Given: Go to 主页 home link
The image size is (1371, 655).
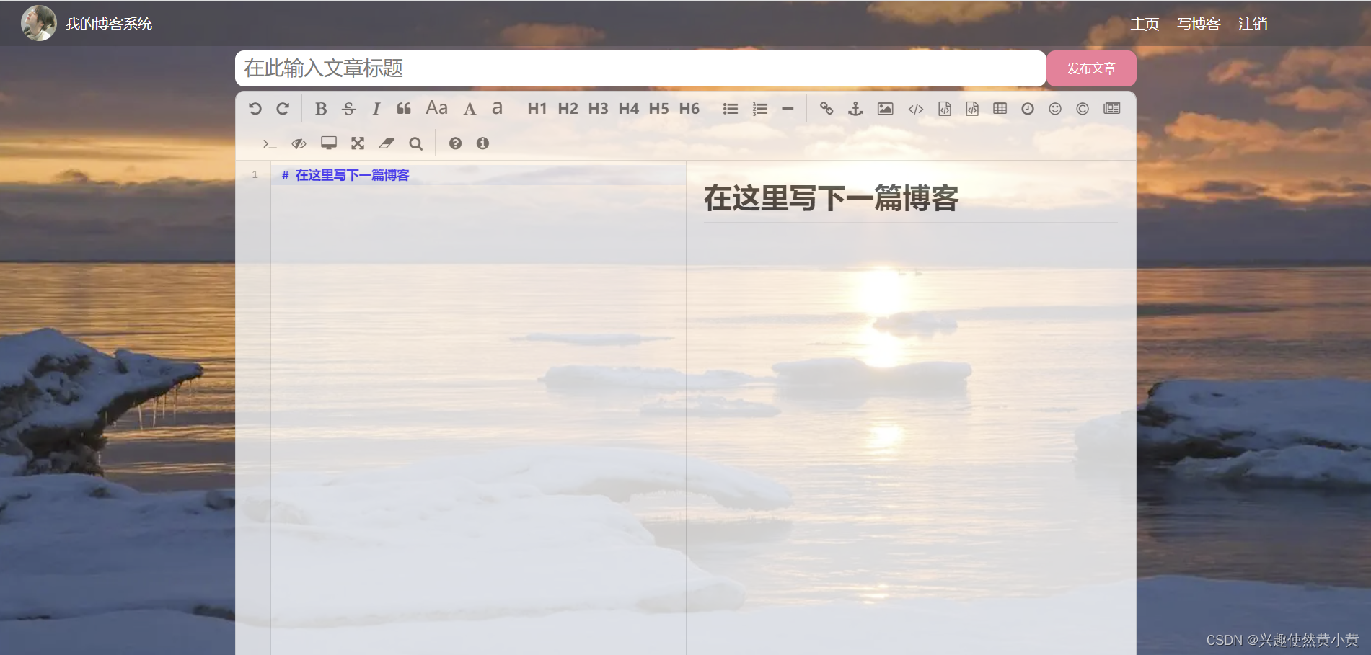Looking at the screenshot, I should pyautogui.click(x=1145, y=24).
